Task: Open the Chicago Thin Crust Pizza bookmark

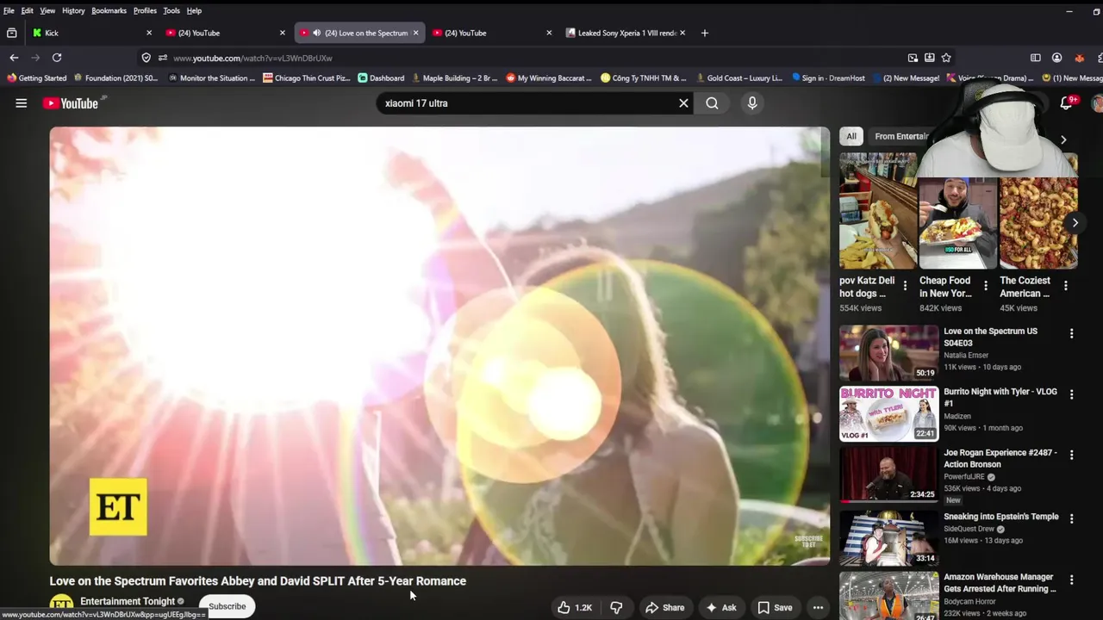Action: click(307, 78)
